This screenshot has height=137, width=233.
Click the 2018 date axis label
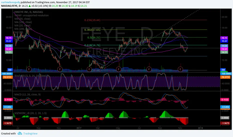(x=200, y=128)
